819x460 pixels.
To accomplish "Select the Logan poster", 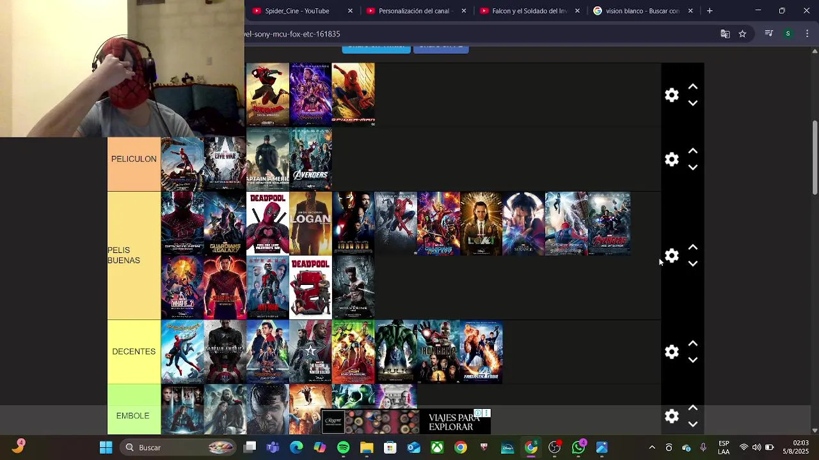I will click(310, 224).
